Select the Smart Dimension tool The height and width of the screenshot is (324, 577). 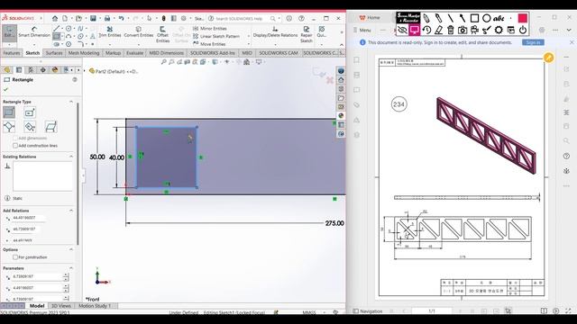point(34,32)
